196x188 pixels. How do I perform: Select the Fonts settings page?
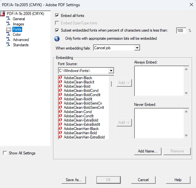click(17, 29)
